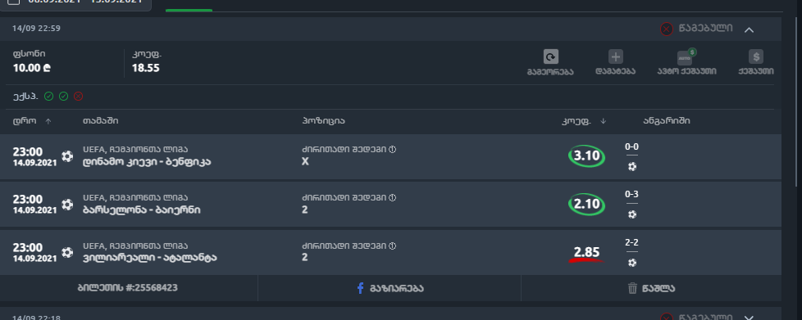Click info icon next to Barcelona main result

click(392, 197)
